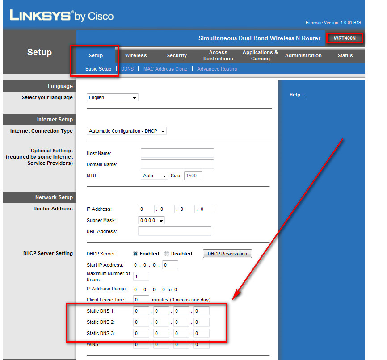Click the first Static DNS 1 box

141,310
